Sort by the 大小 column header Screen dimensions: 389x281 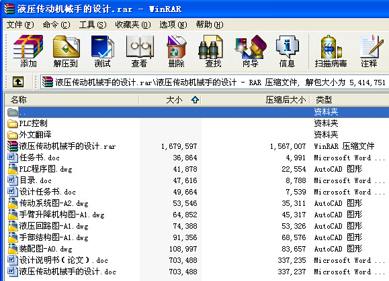(x=170, y=100)
